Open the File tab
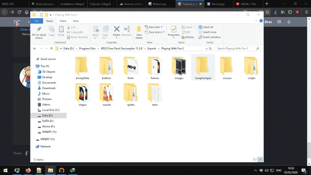The width and height of the screenshot is (311, 175). tap(37, 21)
